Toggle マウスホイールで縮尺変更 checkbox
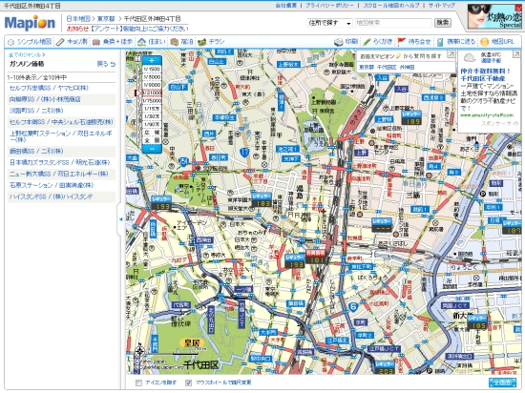 click(188, 383)
